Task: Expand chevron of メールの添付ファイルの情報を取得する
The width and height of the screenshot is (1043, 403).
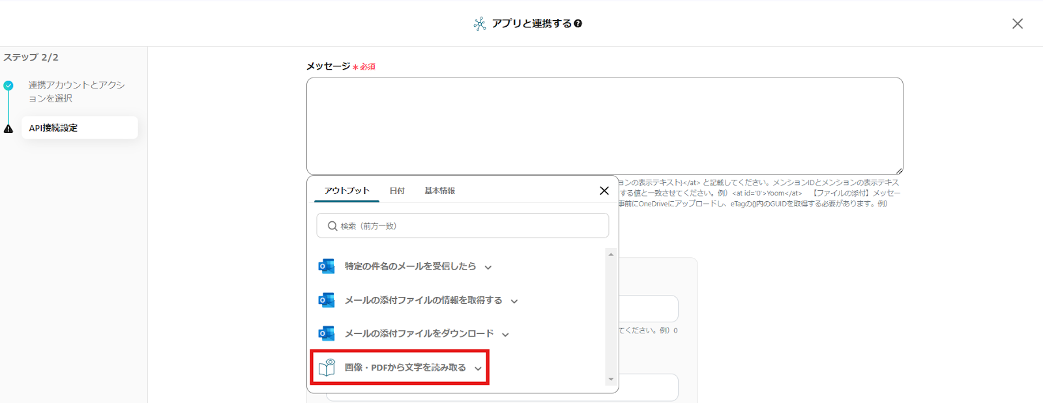Action: 514,301
